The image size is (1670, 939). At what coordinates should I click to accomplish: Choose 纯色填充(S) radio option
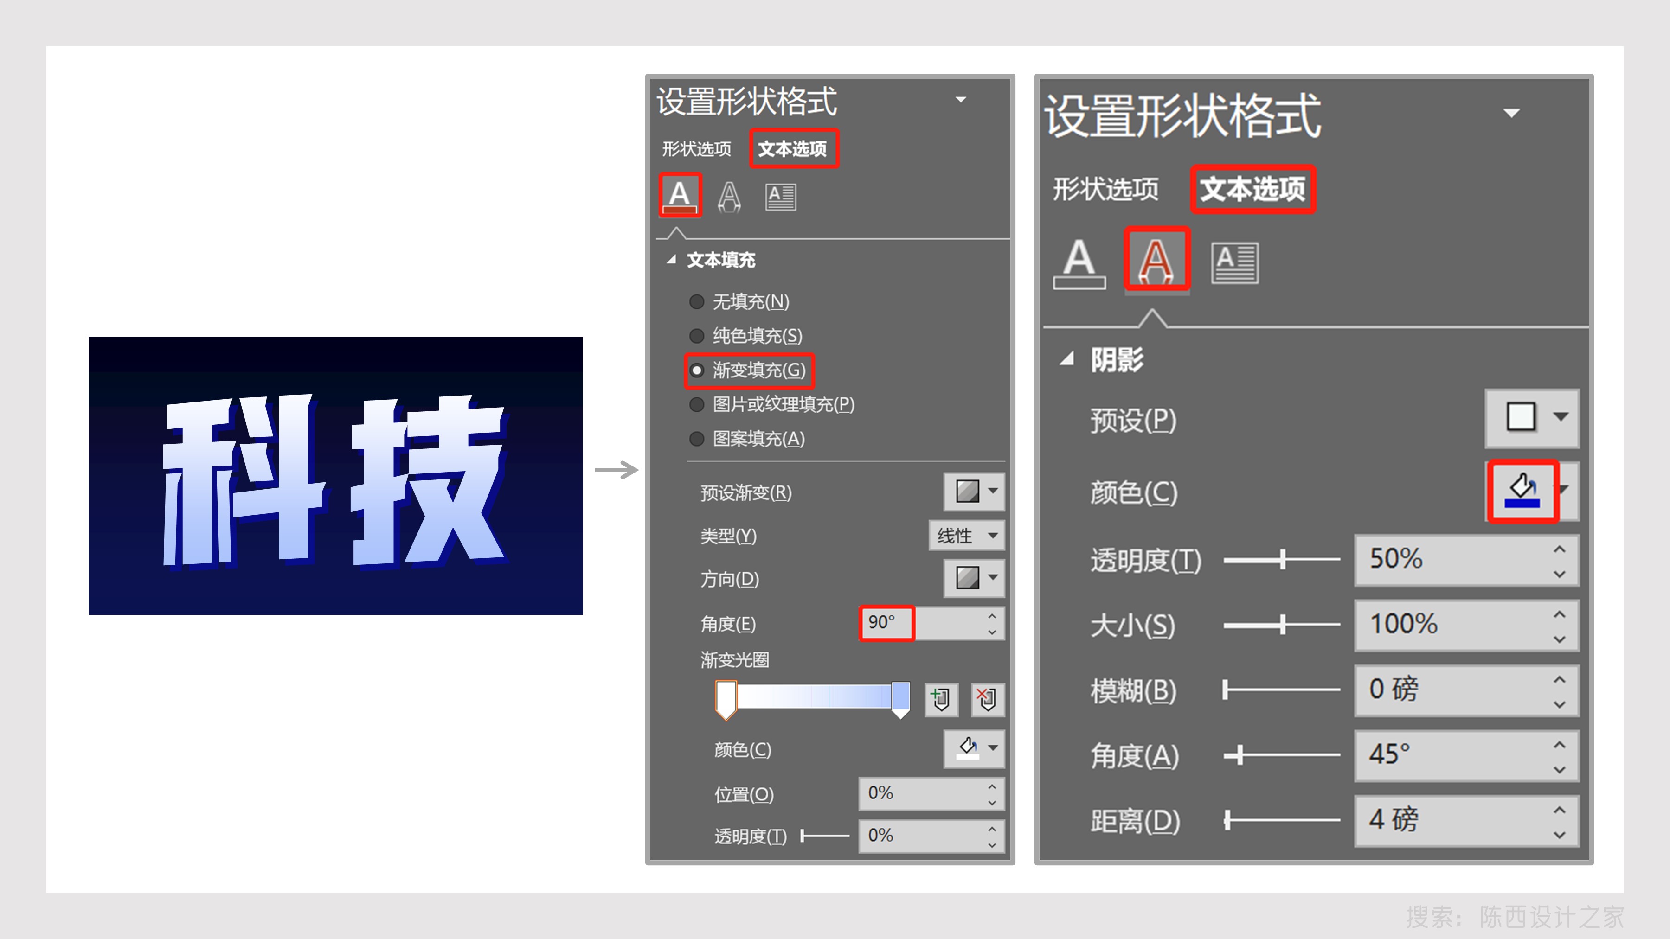pyautogui.click(x=697, y=336)
